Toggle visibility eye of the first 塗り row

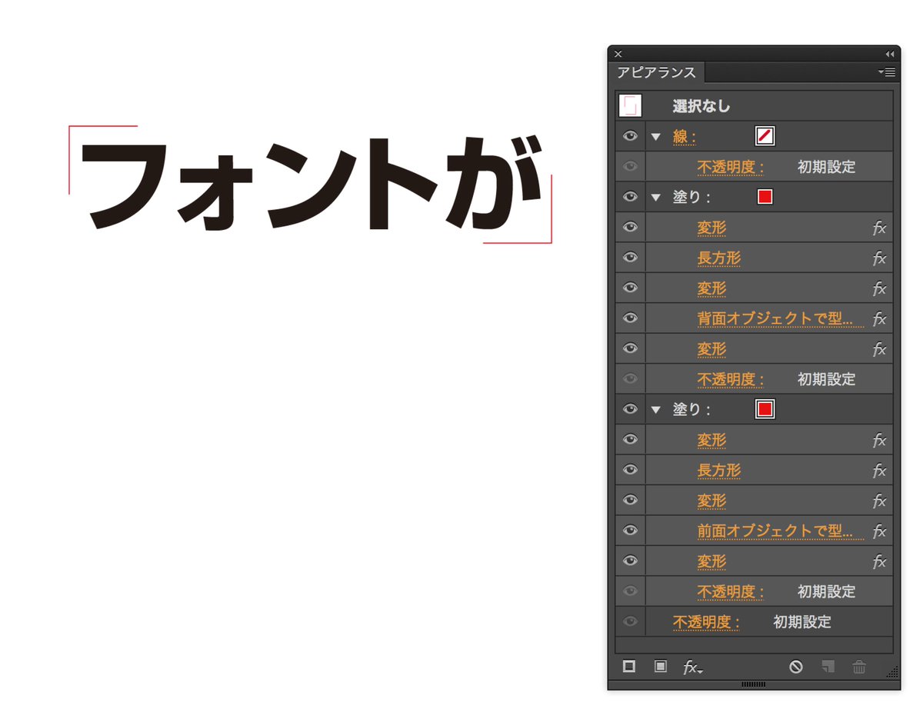click(631, 197)
